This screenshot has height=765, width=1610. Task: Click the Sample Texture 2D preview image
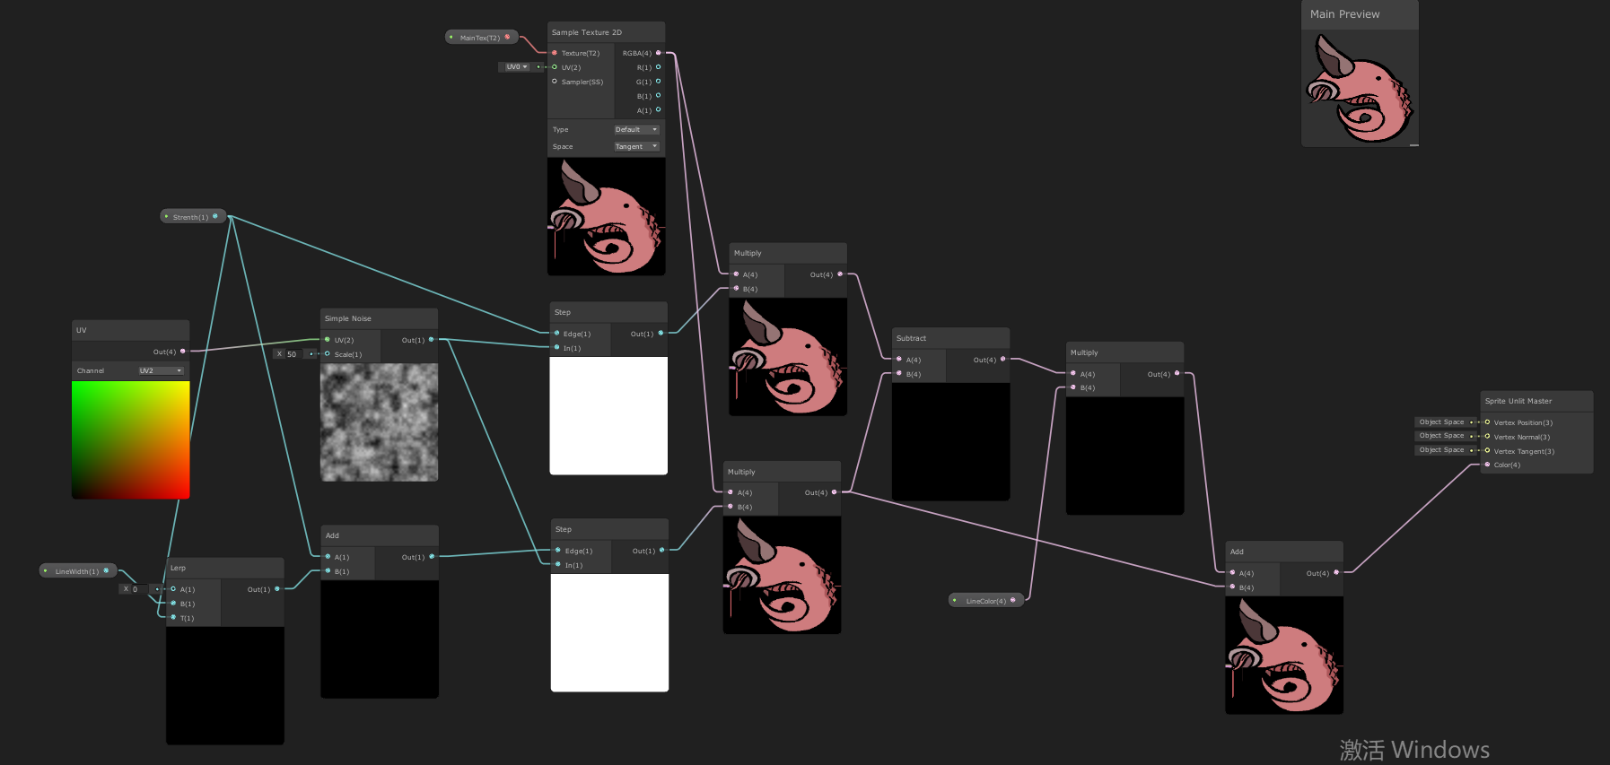click(x=607, y=217)
